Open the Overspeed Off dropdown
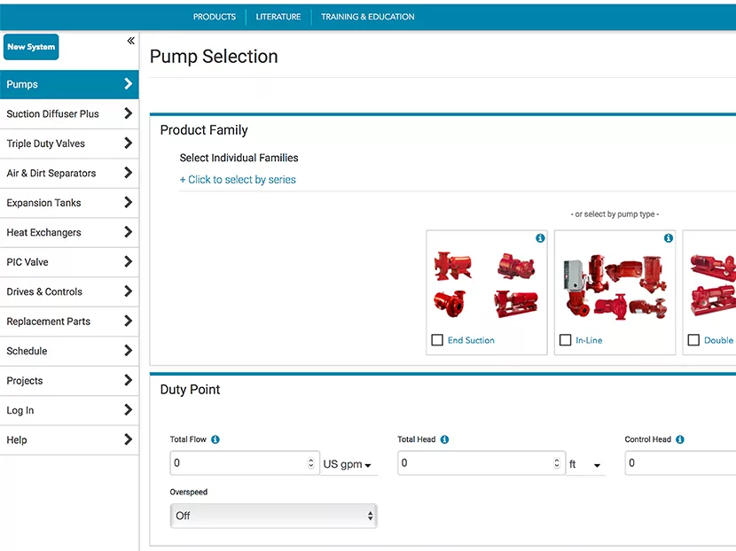Image resolution: width=736 pixels, height=551 pixels. point(273,516)
